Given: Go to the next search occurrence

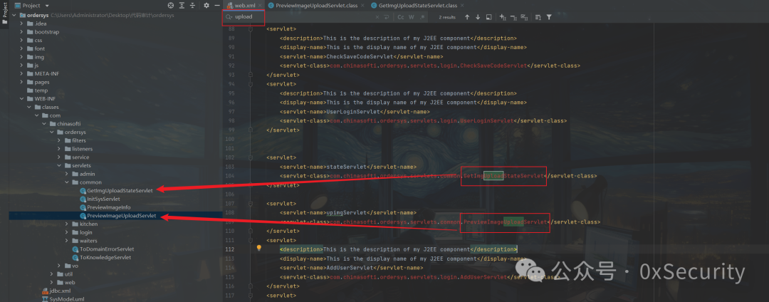Looking at the screenshot, I should click(478, 17).
